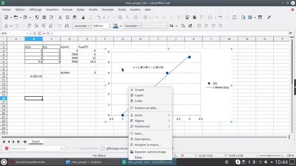Expand the formula bar arrow
Image resolution: width=296 pixels, height=166 pixels.
tap(290, 33)
